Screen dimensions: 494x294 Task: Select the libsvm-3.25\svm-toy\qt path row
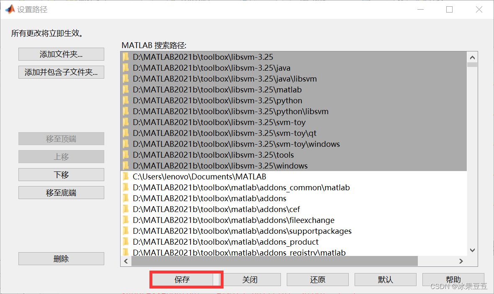click(x=293, y=133)
